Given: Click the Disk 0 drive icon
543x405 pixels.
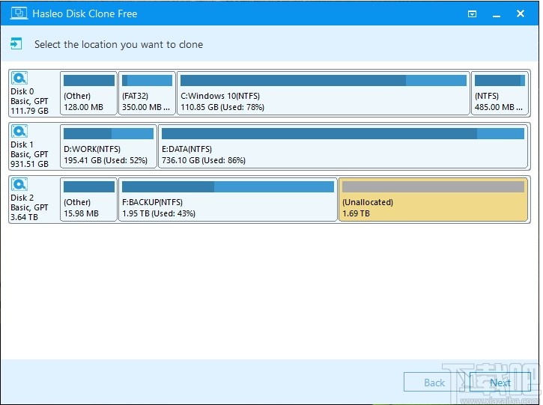Looking at the screenshot, I should coord(19,78).
